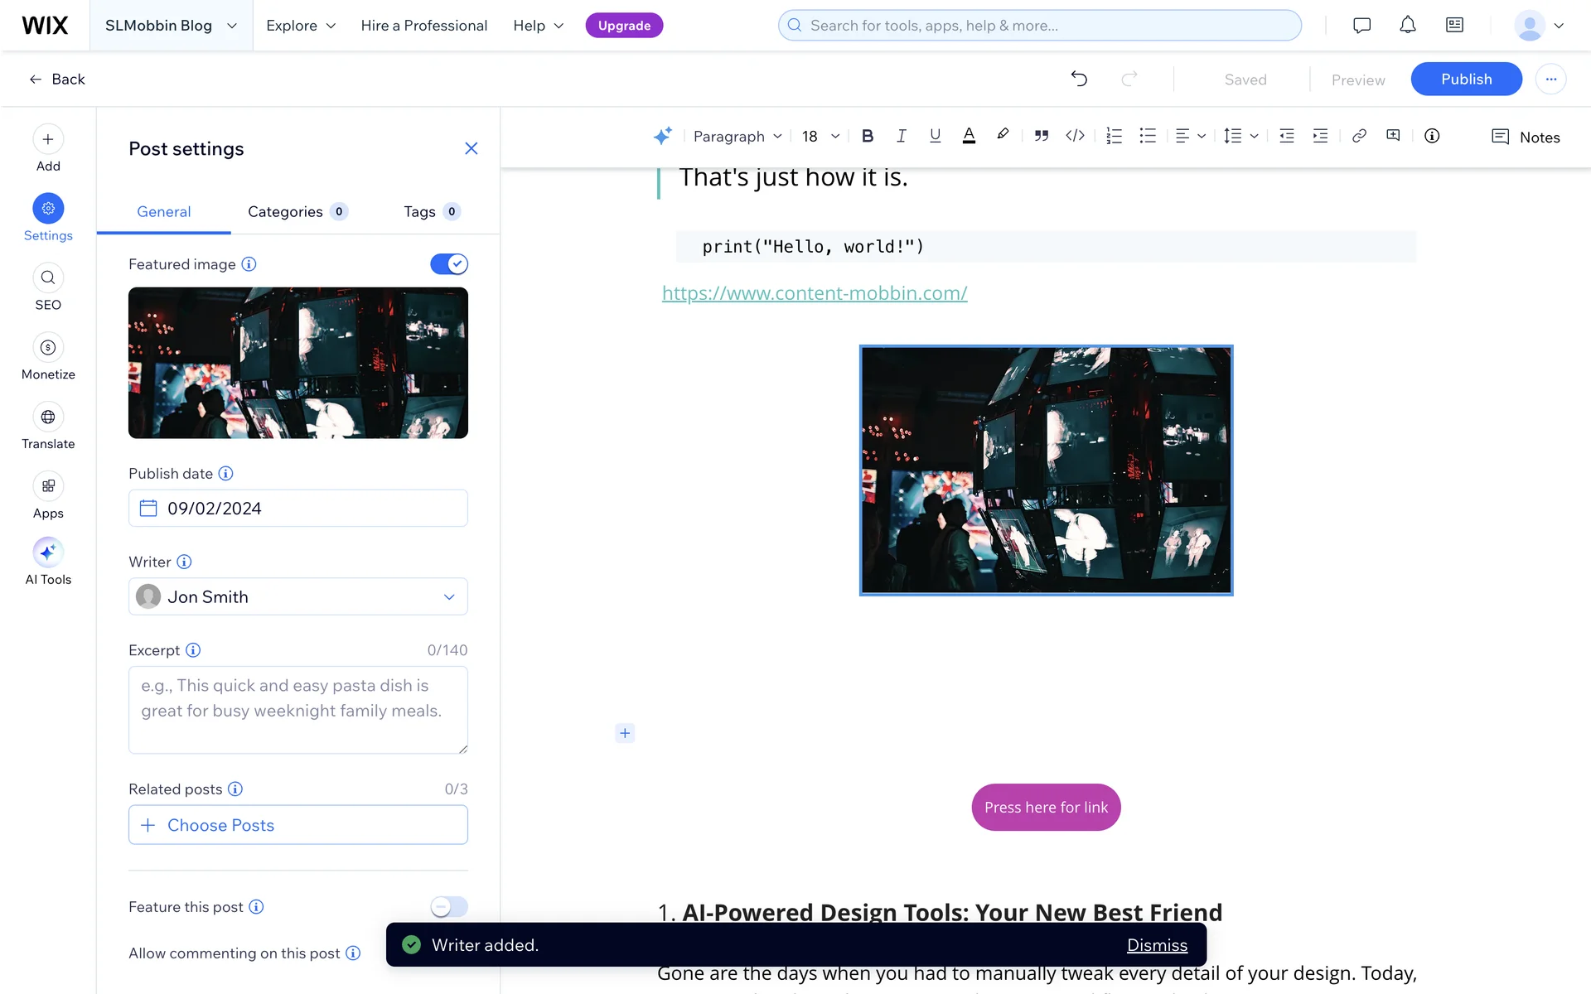
Task: Apply Italic formatting from the toolbar
Action: [901, 137]
